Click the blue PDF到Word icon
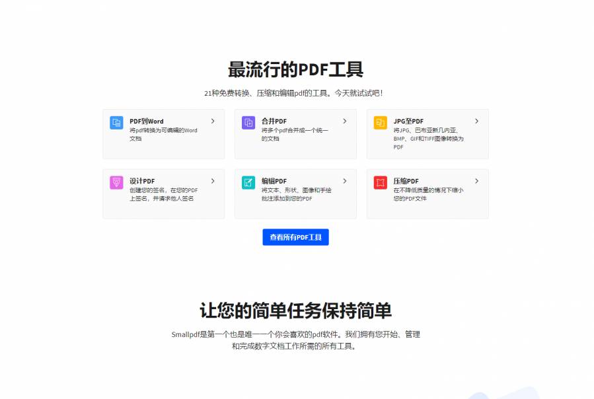Viewport: 594px width, 399px height. pyautogui.click(x=116, y=123)
